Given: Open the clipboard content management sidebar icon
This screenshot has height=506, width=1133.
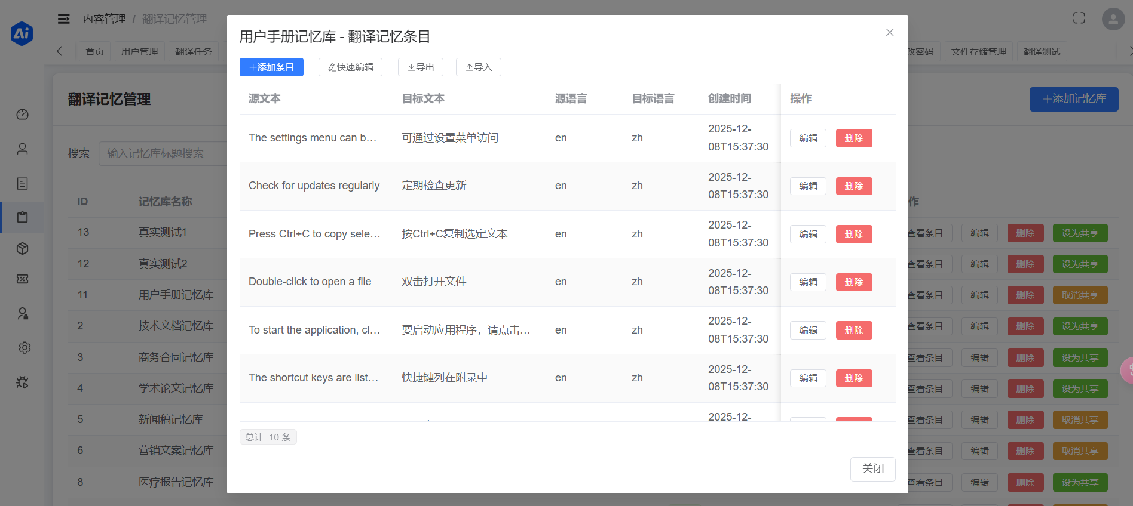Looking at the screenshot, I should coord(23,217).
